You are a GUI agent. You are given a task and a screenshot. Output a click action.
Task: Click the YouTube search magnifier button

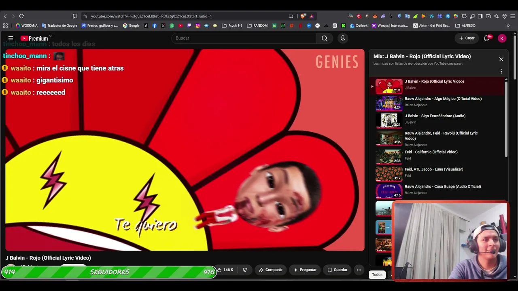(325, 38)
